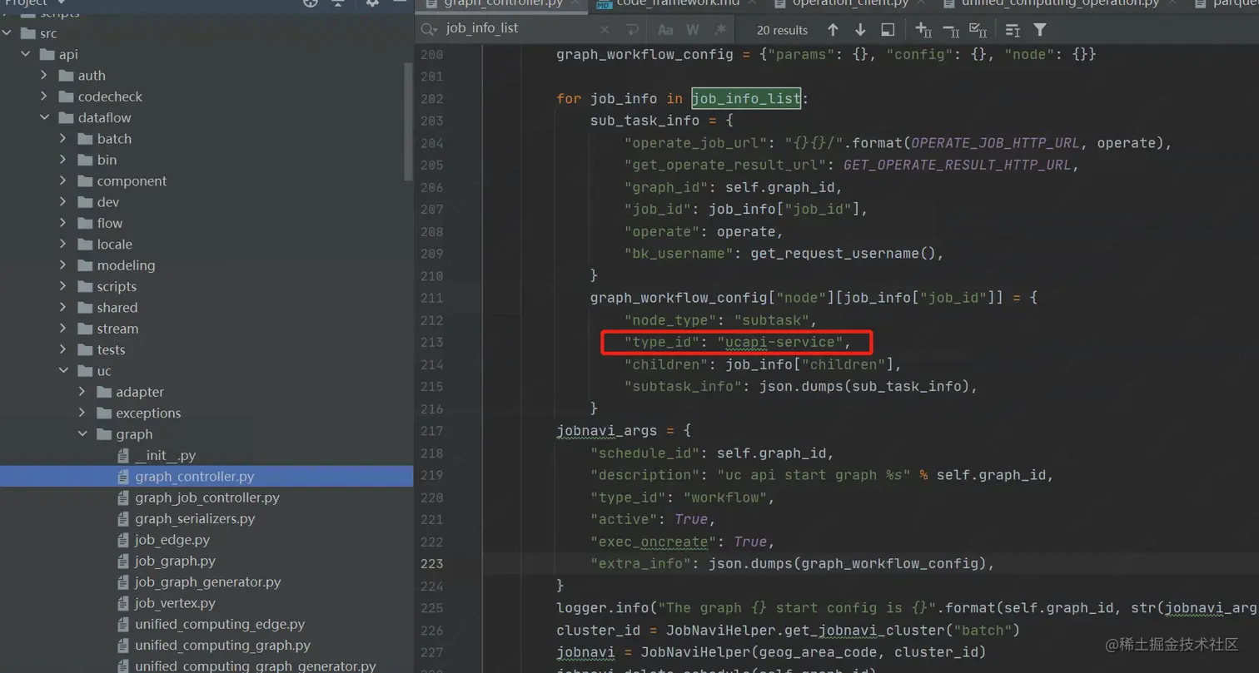
Task: Expand the auth folder
Action: click(x=45, y=76)
